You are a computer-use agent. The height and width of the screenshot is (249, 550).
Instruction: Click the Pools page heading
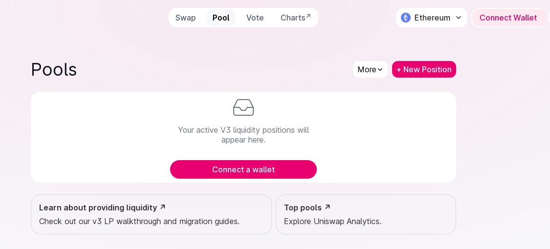pos(54,69)
